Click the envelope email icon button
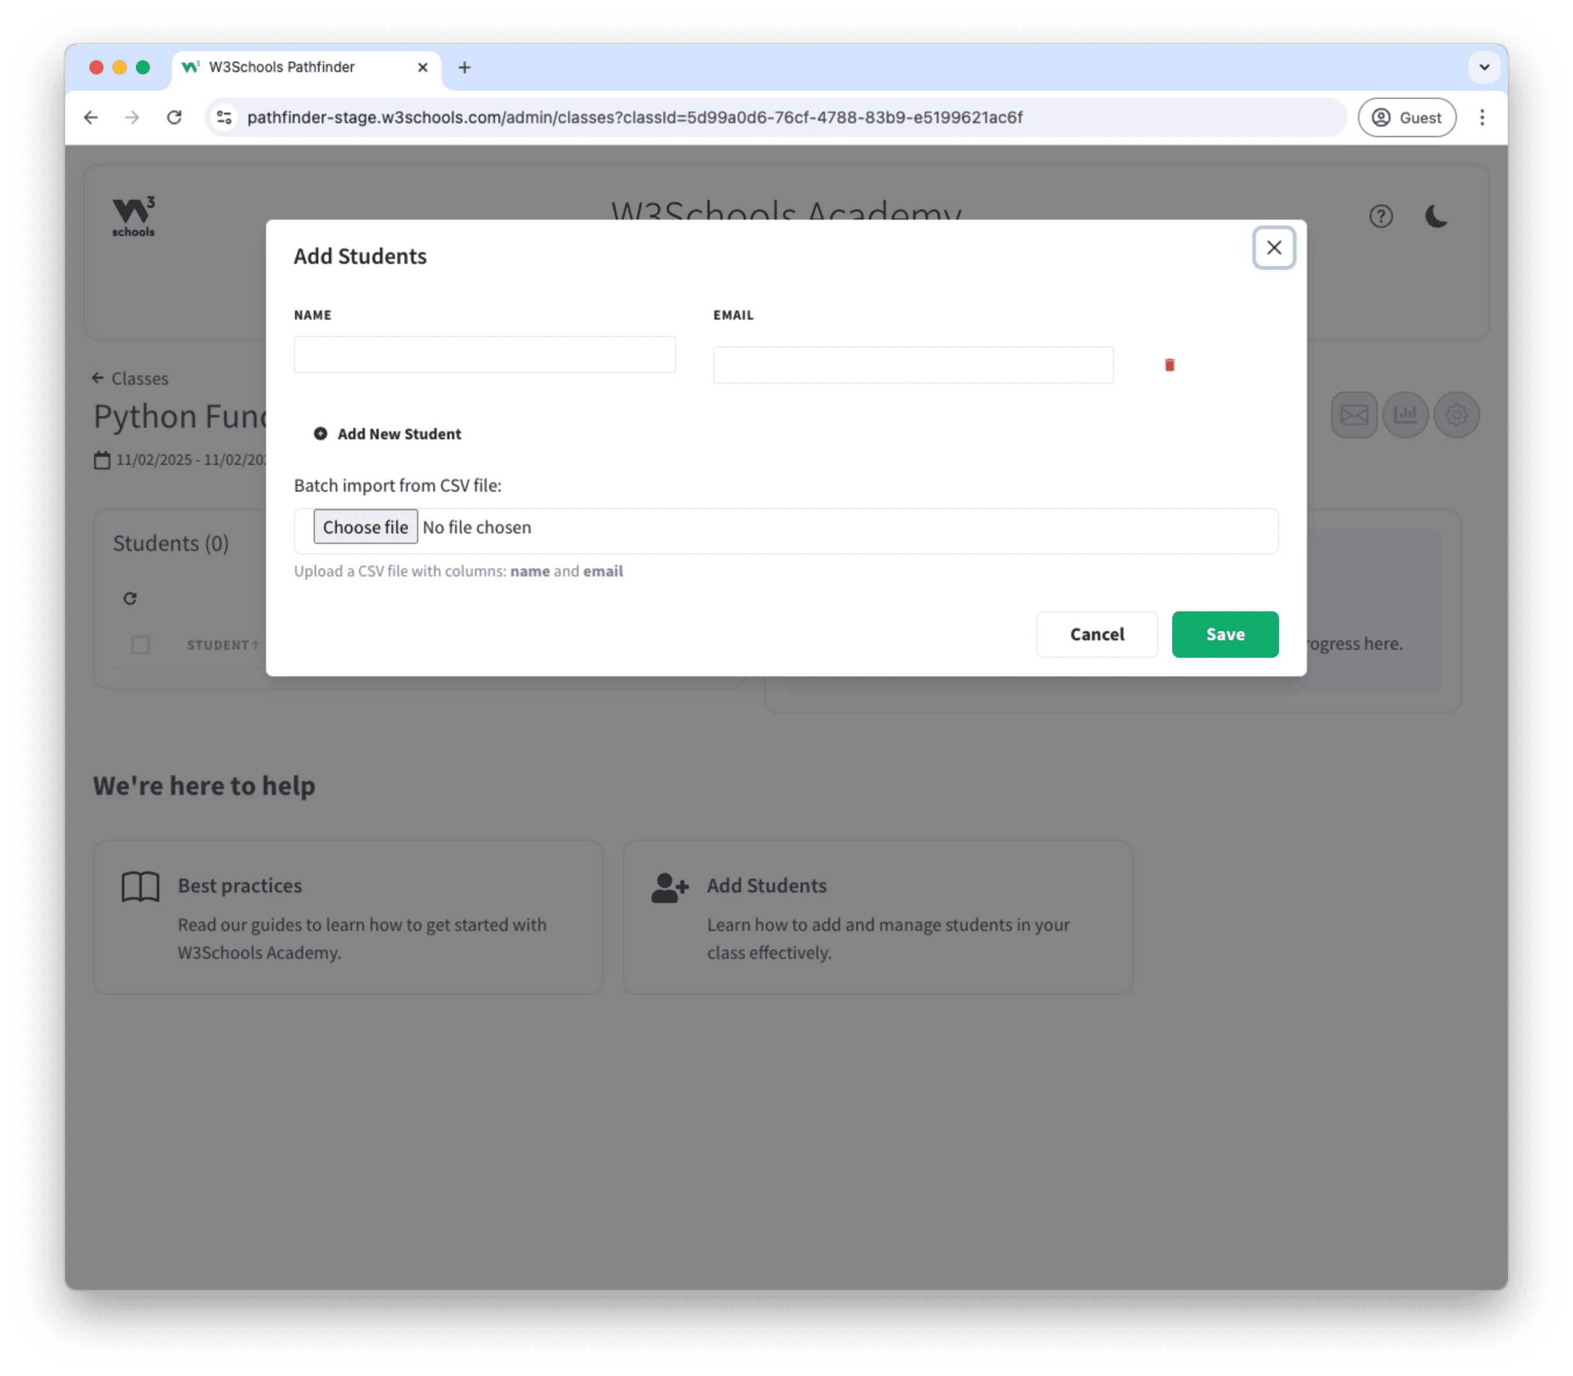 1353,415
